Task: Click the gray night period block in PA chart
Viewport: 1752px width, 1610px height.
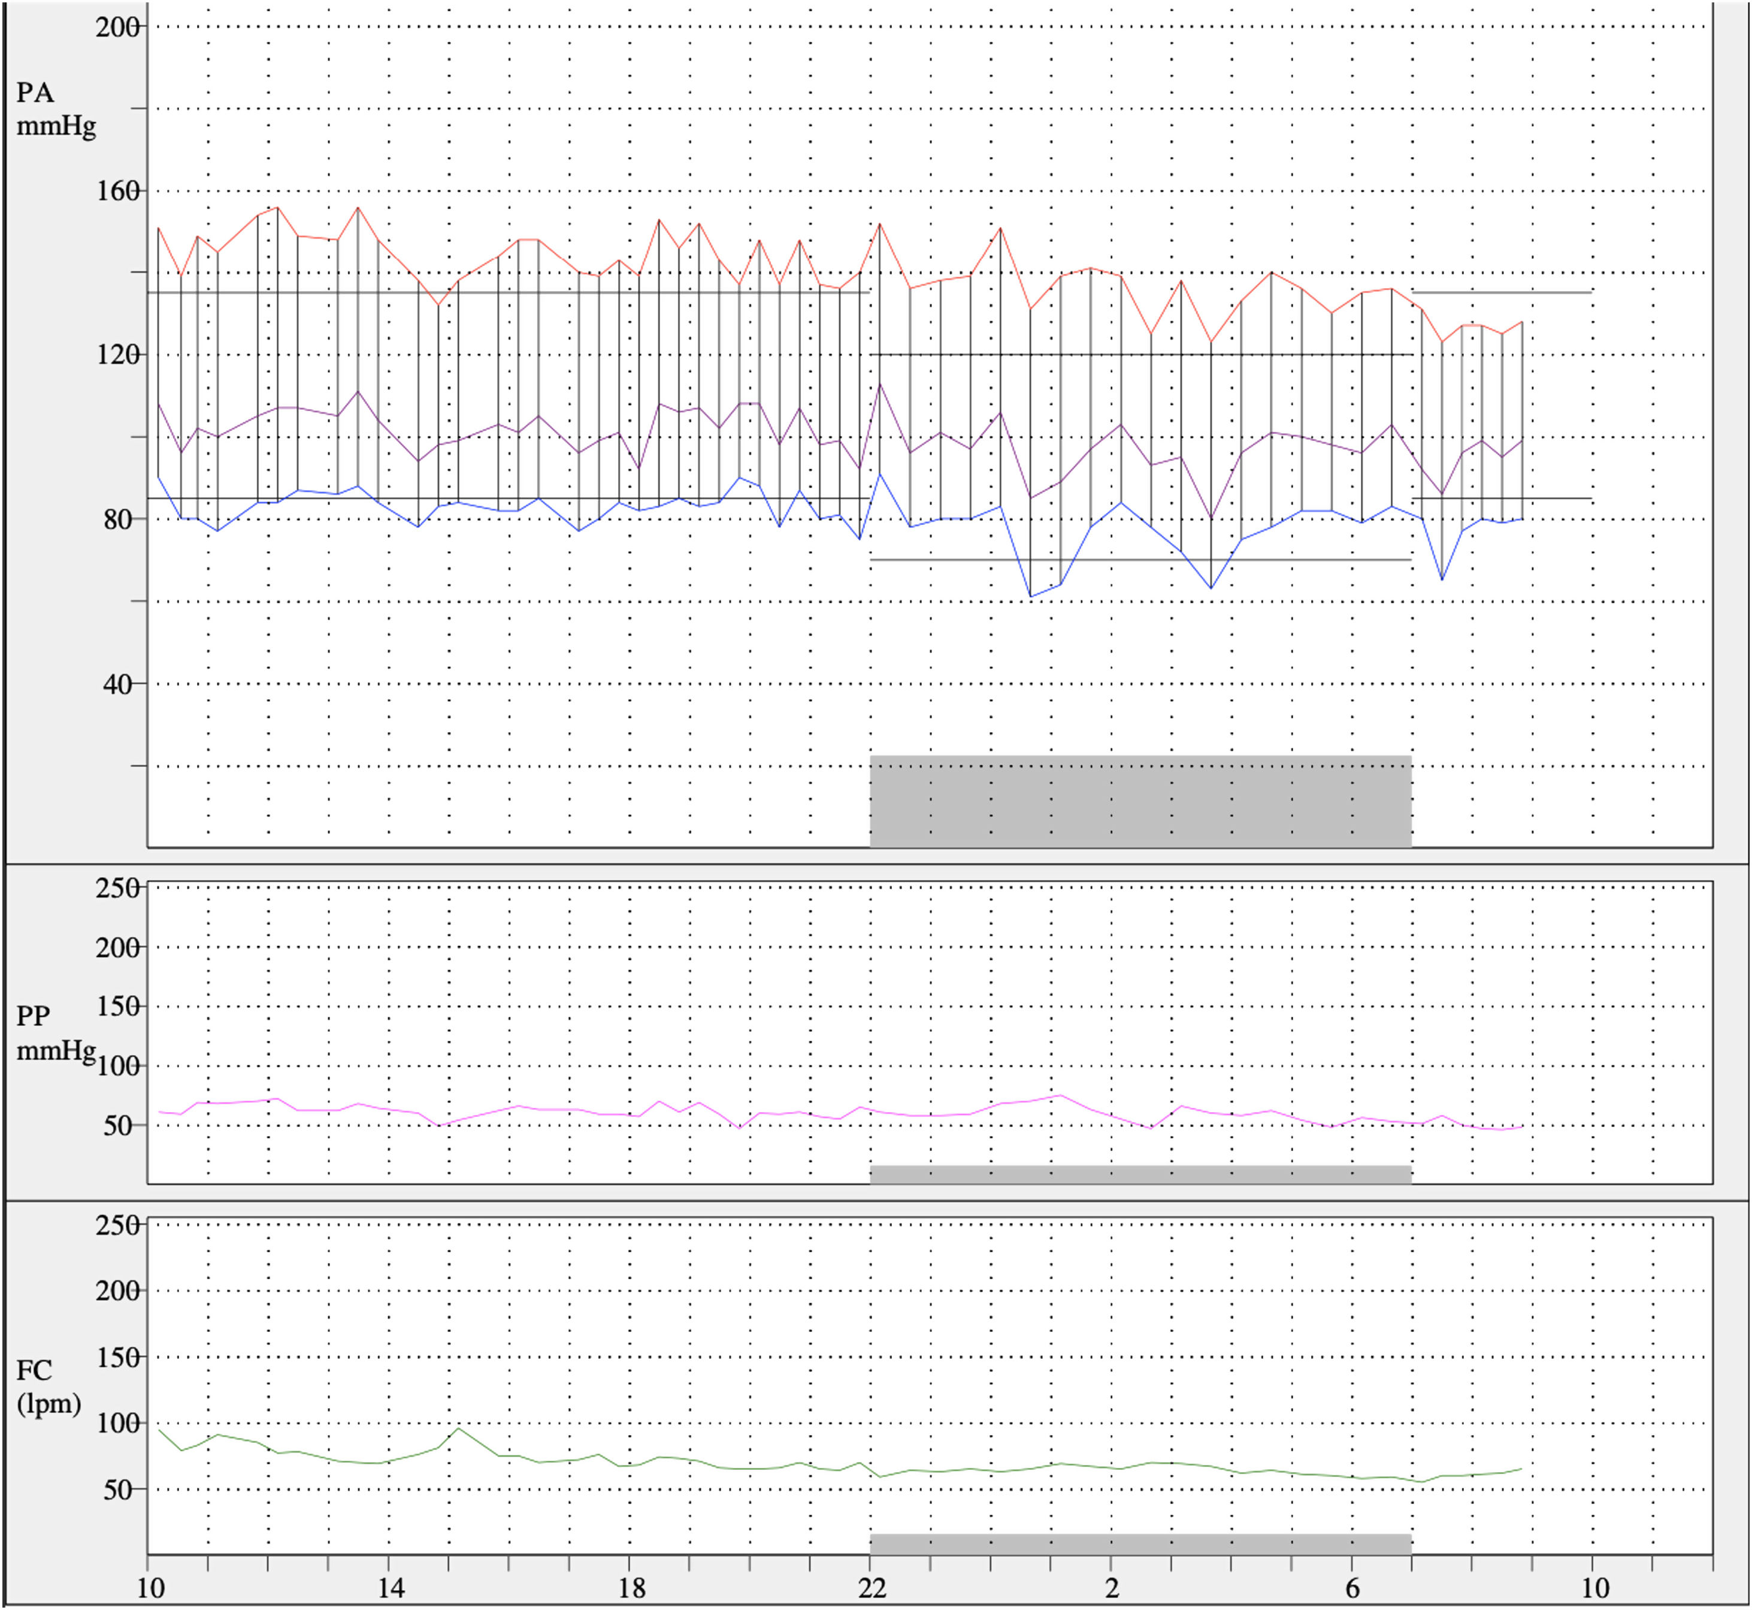Action: click(x=1140, y=802)
